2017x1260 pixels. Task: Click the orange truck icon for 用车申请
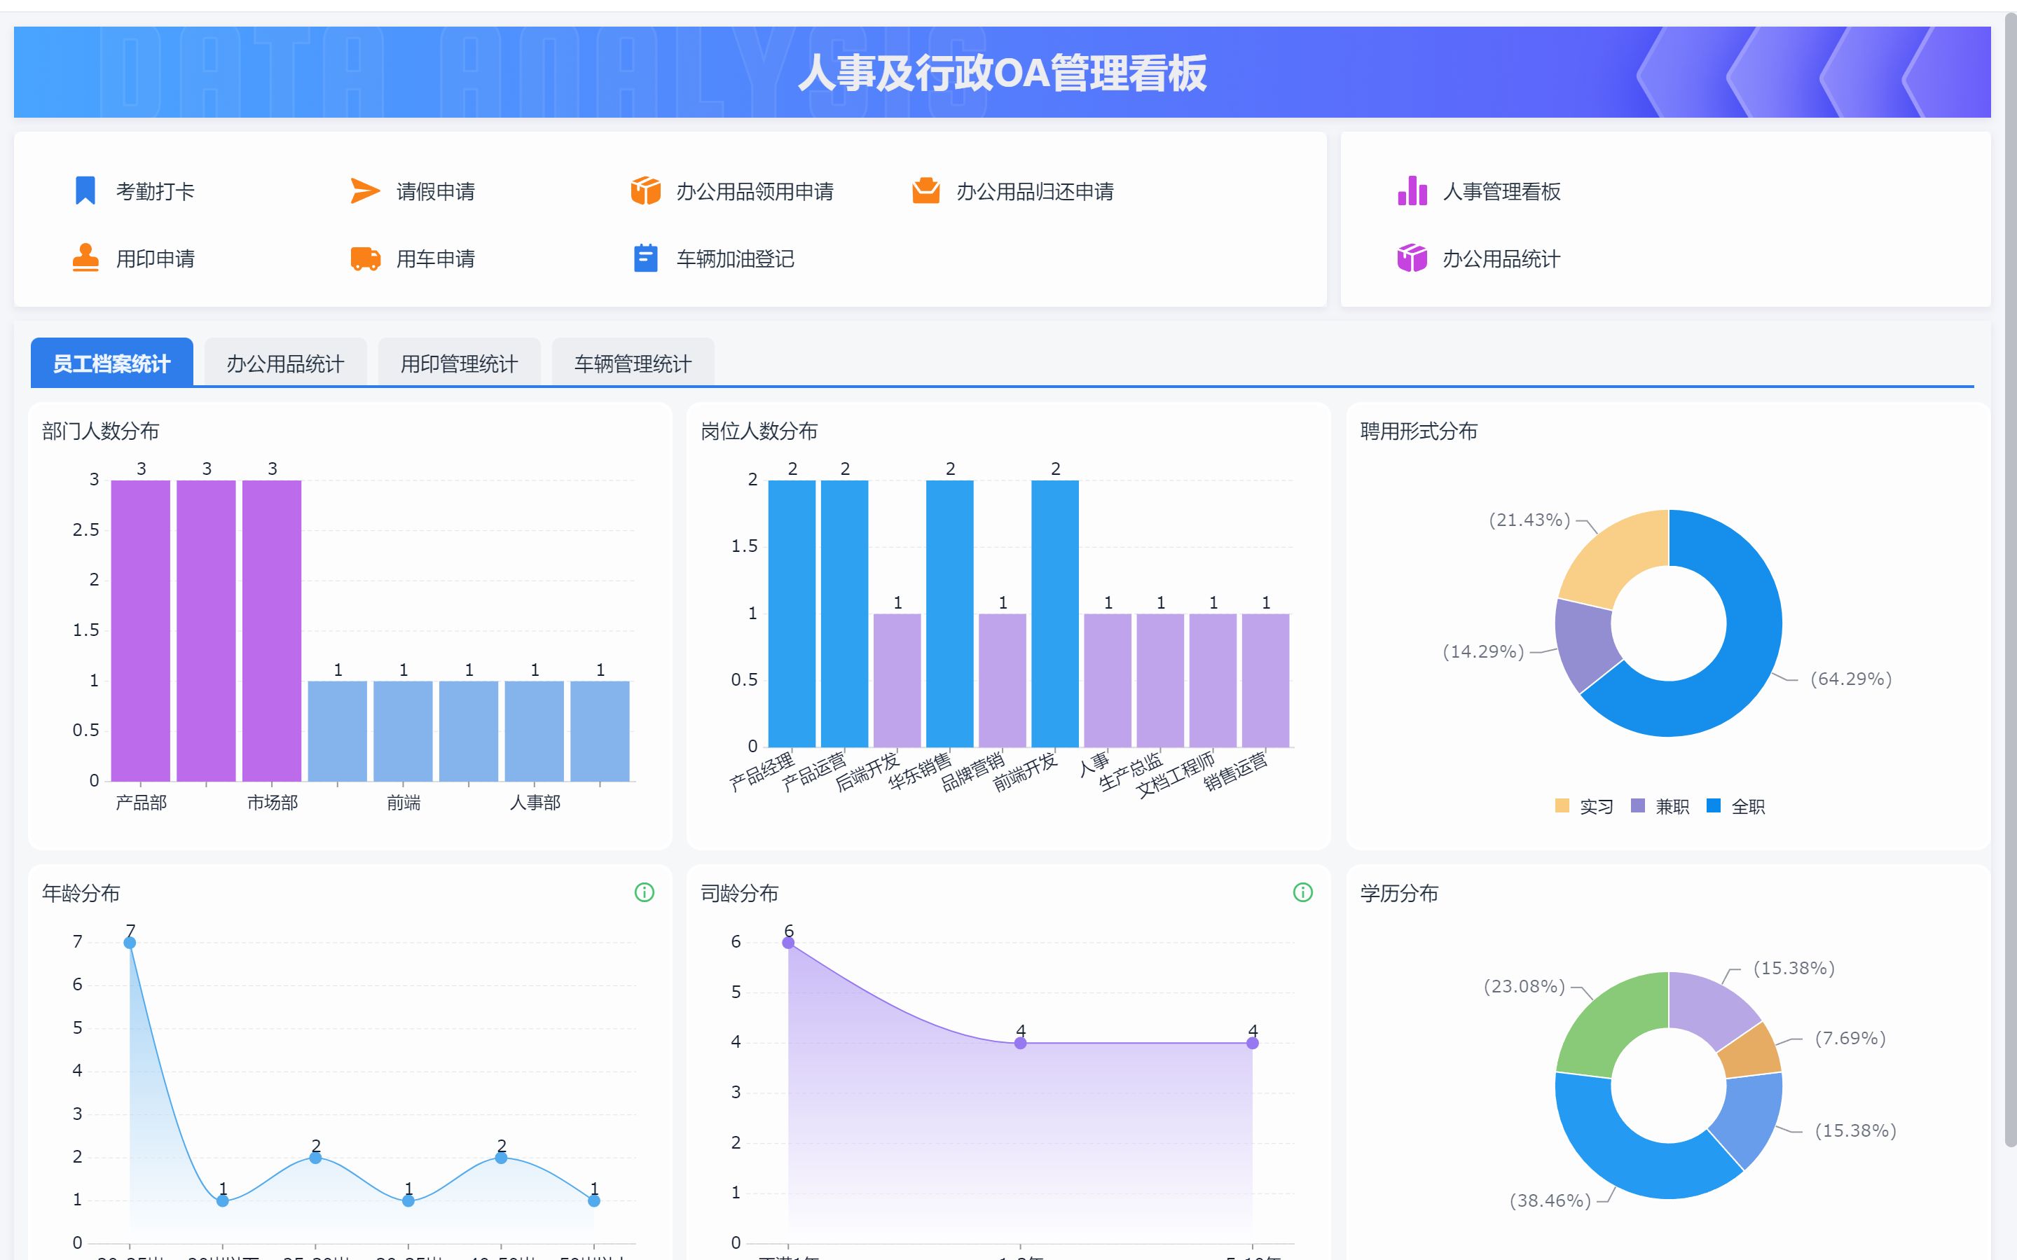tap(364, 258)
